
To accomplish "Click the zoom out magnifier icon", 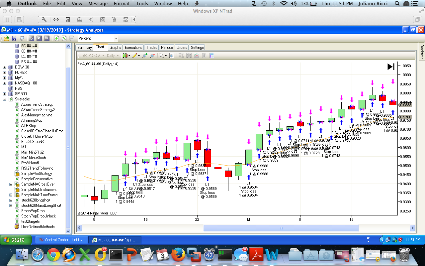I will click(152, 56).
